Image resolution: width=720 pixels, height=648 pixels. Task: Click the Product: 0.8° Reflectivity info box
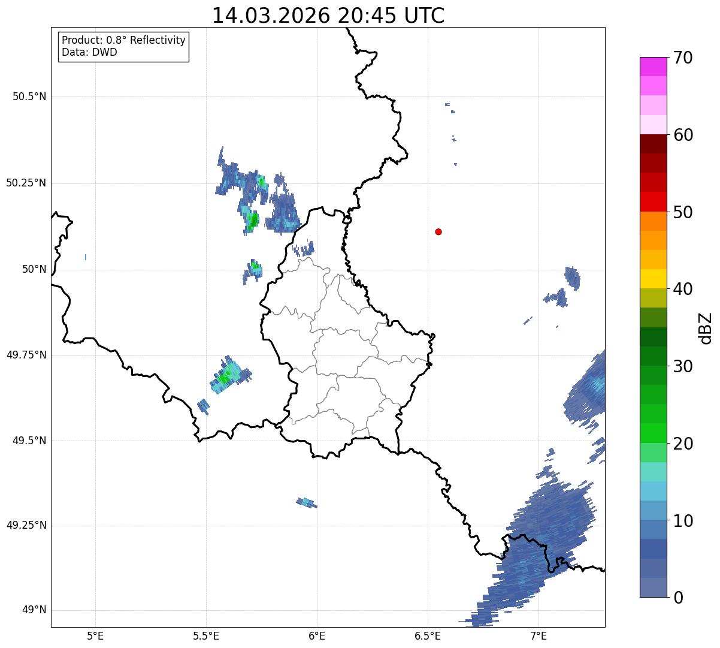(x=124, y=46)
